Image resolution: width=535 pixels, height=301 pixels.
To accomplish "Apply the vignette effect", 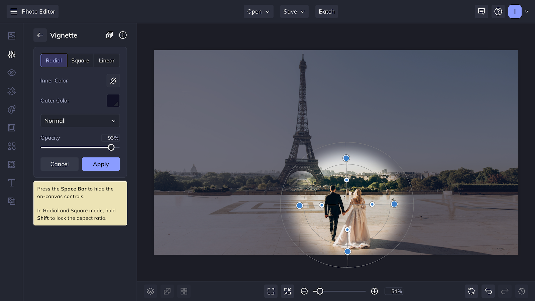I will 101,164.
